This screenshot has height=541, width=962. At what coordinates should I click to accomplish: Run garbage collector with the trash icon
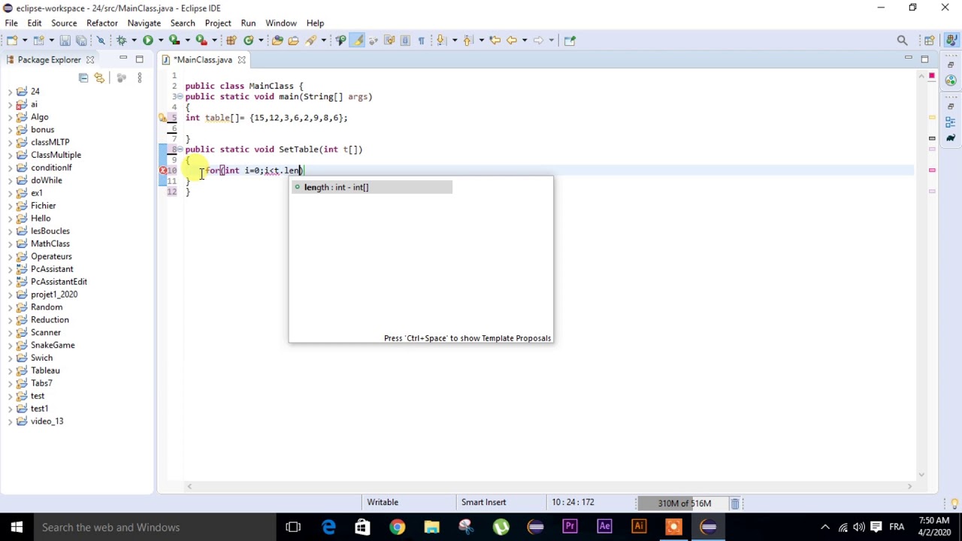[x=735, y=503]
